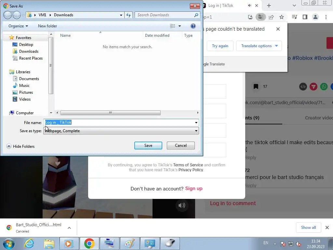The height and width of the screenshot is (250, 333).
Task: Click Hide Folders expander
Action: [x=20, y=146]
